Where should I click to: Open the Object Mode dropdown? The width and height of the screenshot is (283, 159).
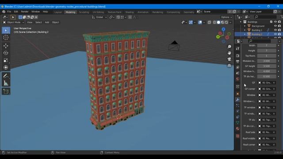click(x=14, y=23)
